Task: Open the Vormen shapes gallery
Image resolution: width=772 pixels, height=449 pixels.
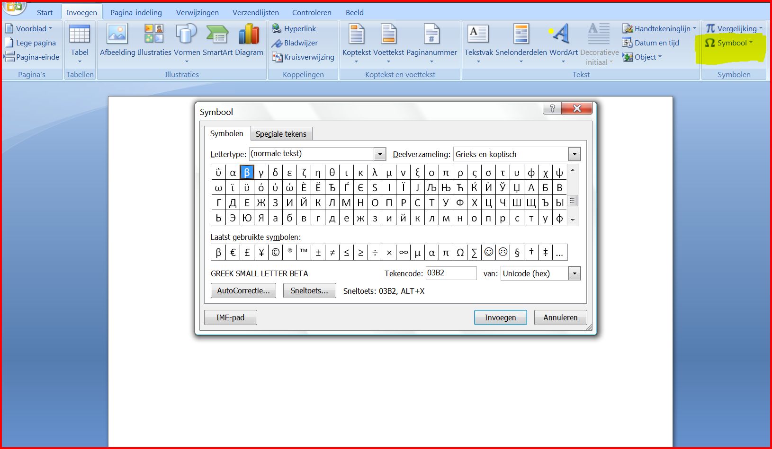Action: 187,44
